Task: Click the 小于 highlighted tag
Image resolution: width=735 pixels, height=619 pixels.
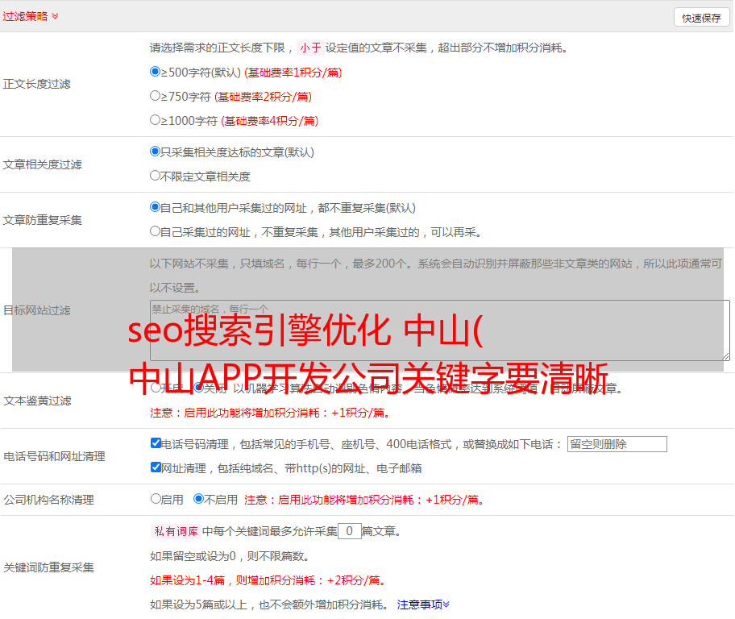Action: click(x=310, y=48)
